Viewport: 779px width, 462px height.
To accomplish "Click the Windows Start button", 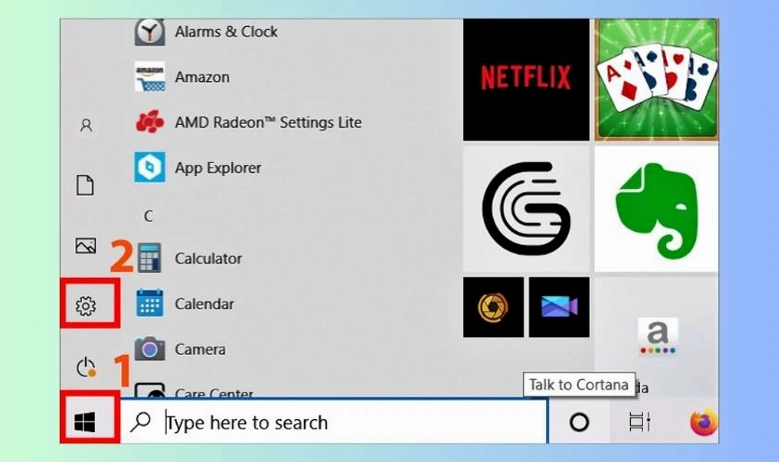I will click(86, 422).
